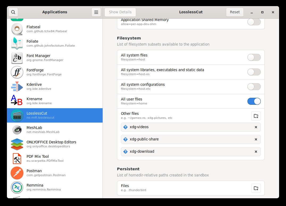Close the Flatseal window
286x206 pixels.
(273, 12)
